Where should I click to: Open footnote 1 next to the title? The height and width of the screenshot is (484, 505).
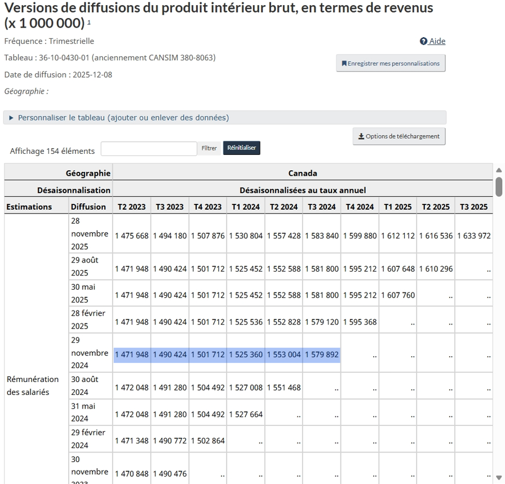tap(88, 23)
